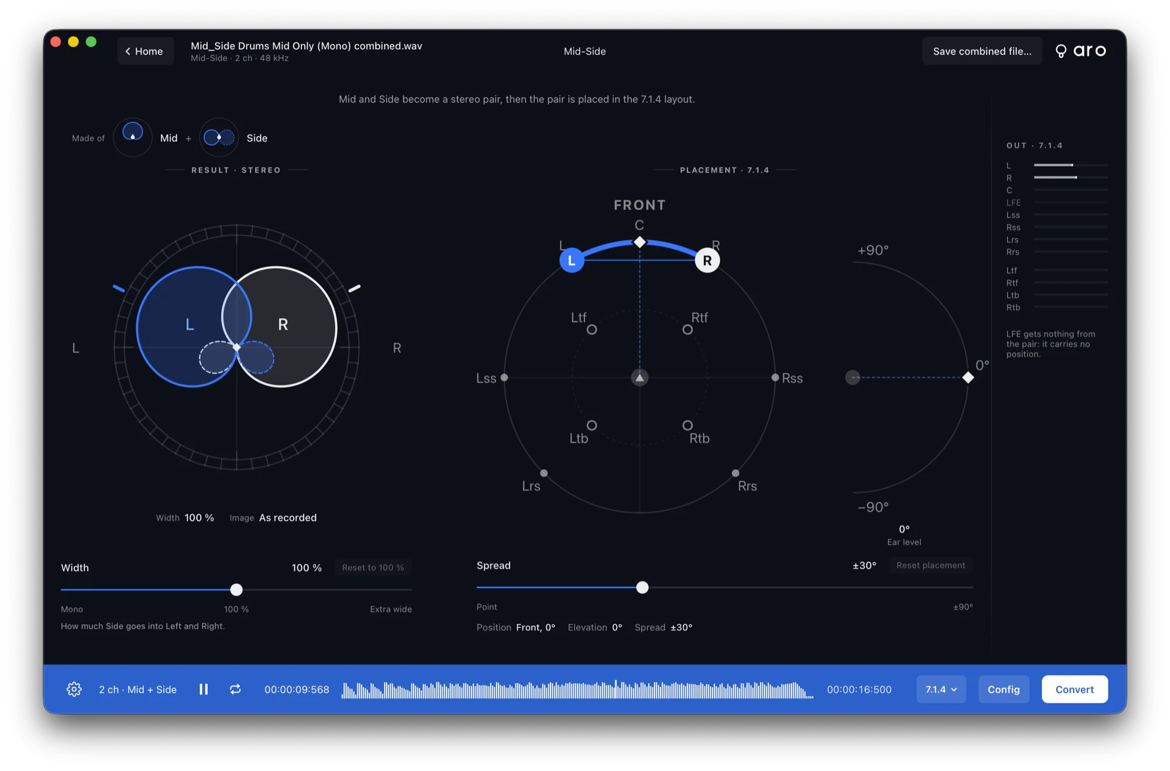
Task: Open the 7.1.4 layout dropdown
Action: point(941,689)
